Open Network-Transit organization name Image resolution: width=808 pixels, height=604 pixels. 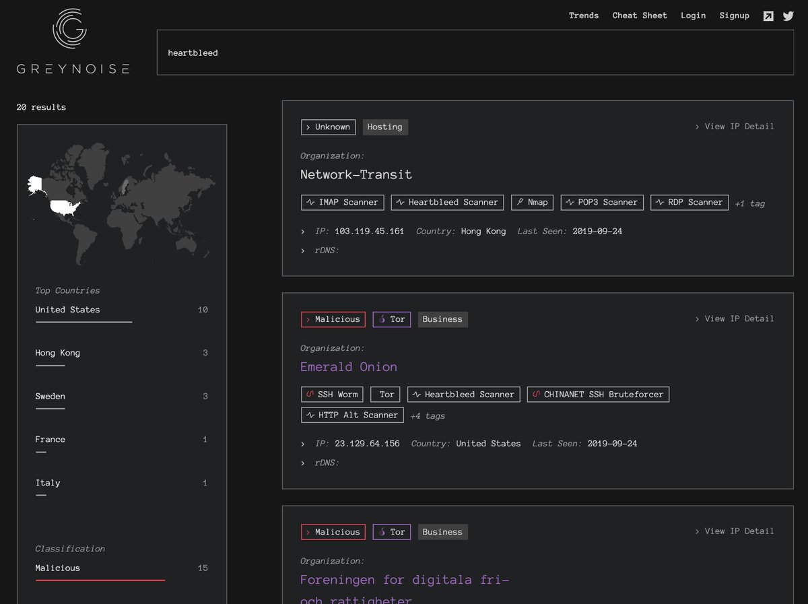coord(356,174)
